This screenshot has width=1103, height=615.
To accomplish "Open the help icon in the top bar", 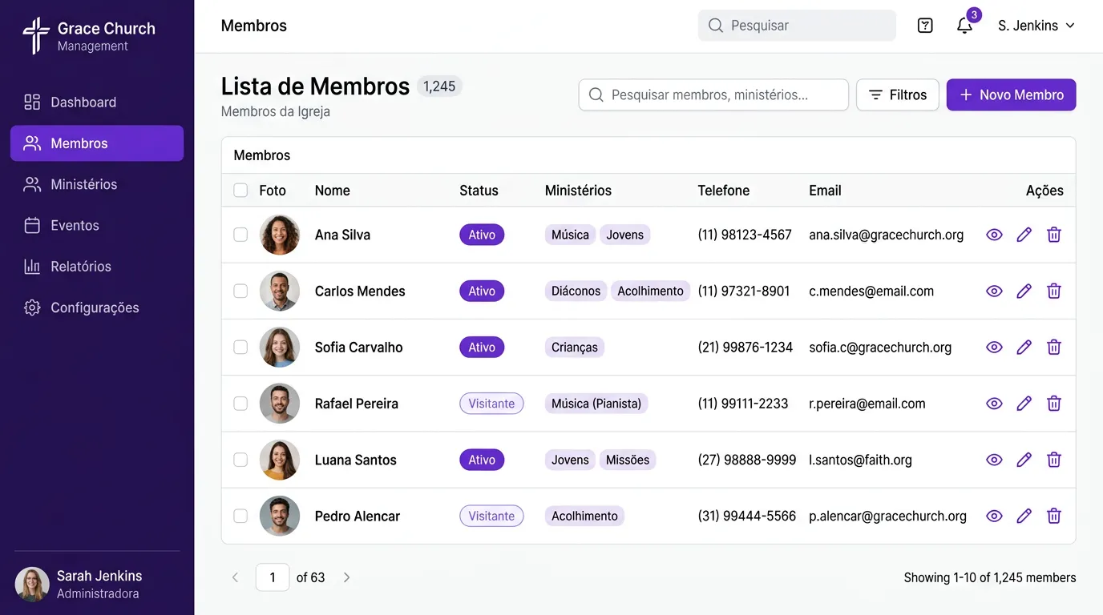I will tap(924, 25).
